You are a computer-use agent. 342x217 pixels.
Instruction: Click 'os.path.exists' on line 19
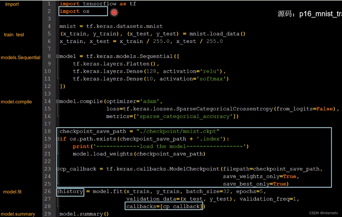(93, 139)
